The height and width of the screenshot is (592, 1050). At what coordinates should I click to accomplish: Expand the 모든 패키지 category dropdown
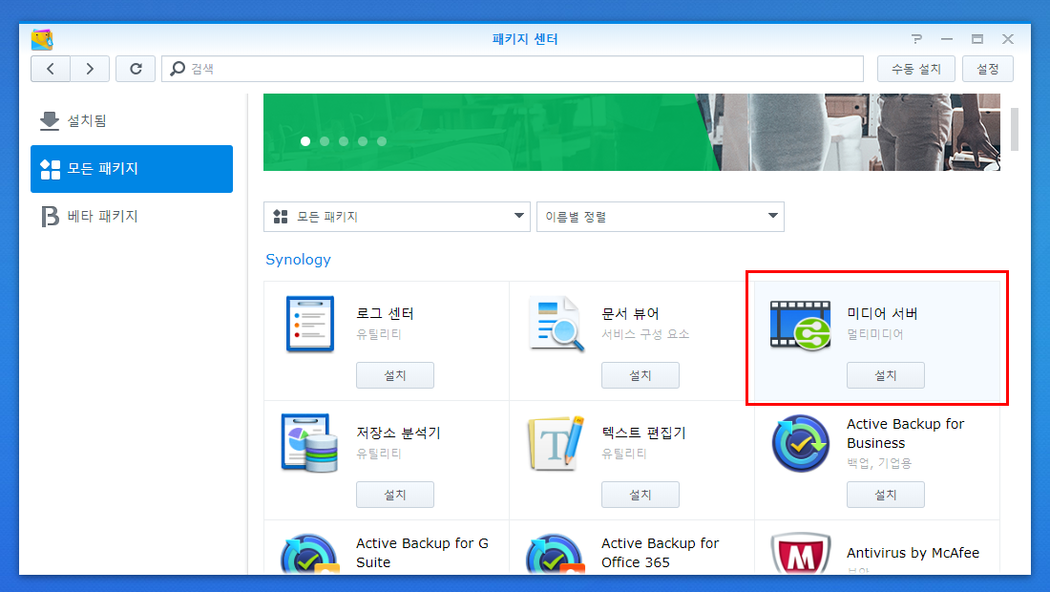[x=397, y=217]
